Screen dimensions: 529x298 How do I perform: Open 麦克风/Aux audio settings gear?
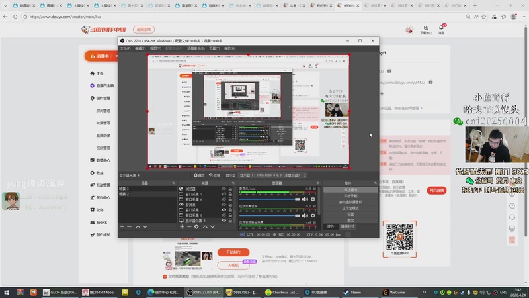point(313,199)
